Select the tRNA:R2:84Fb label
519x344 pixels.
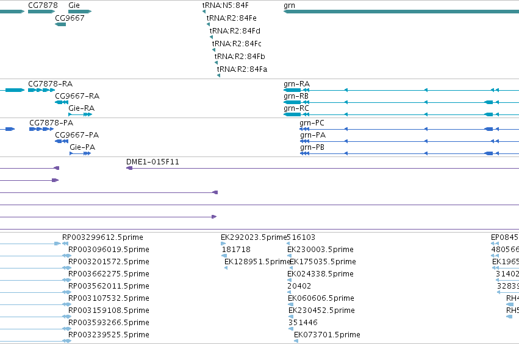pyautogui.click(x=240, y=56)
